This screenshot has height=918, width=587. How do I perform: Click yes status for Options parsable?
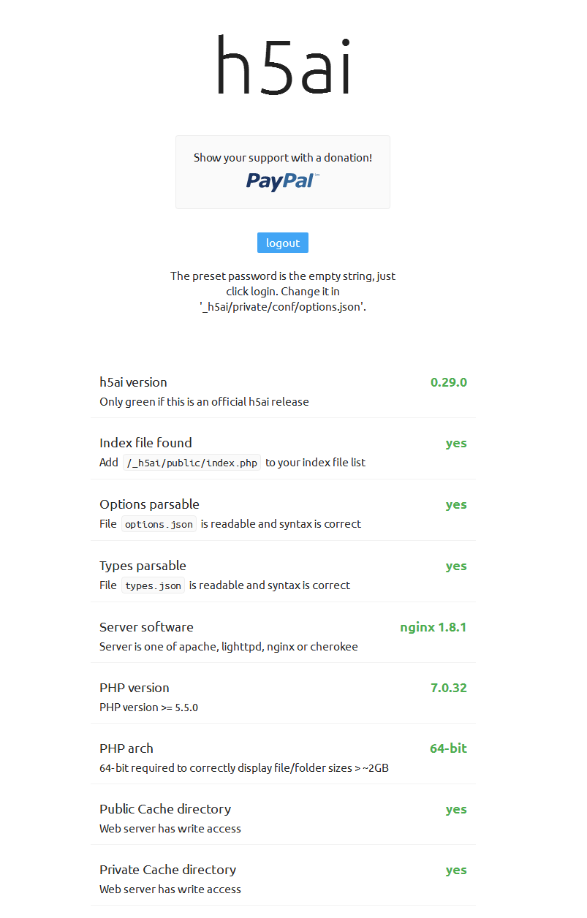pyautogui.click(x=456, y=505)
